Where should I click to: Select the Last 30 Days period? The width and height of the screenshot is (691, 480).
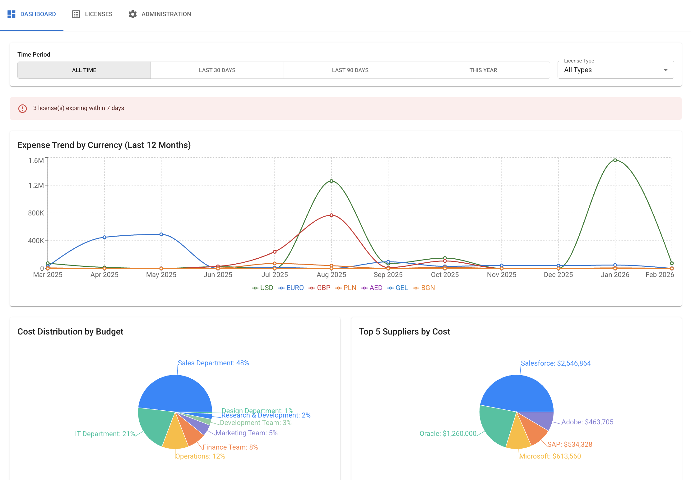pos(217,70)
